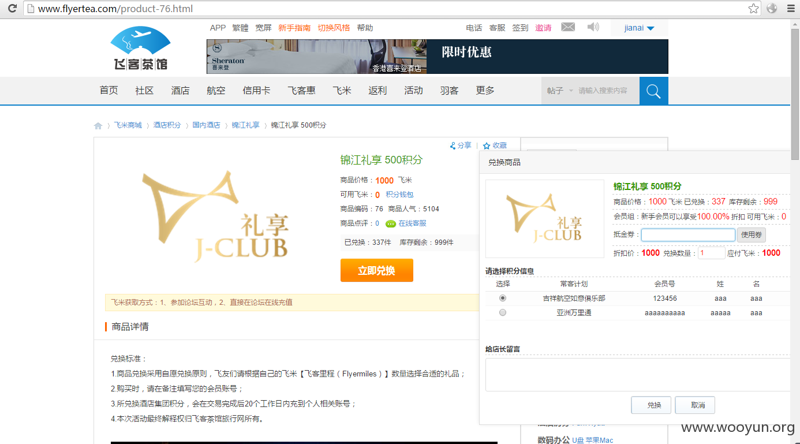This screenshot has width=800, height=444.
Task: Select the 亚洲万里通 radio button
Action: coord(503,312)
